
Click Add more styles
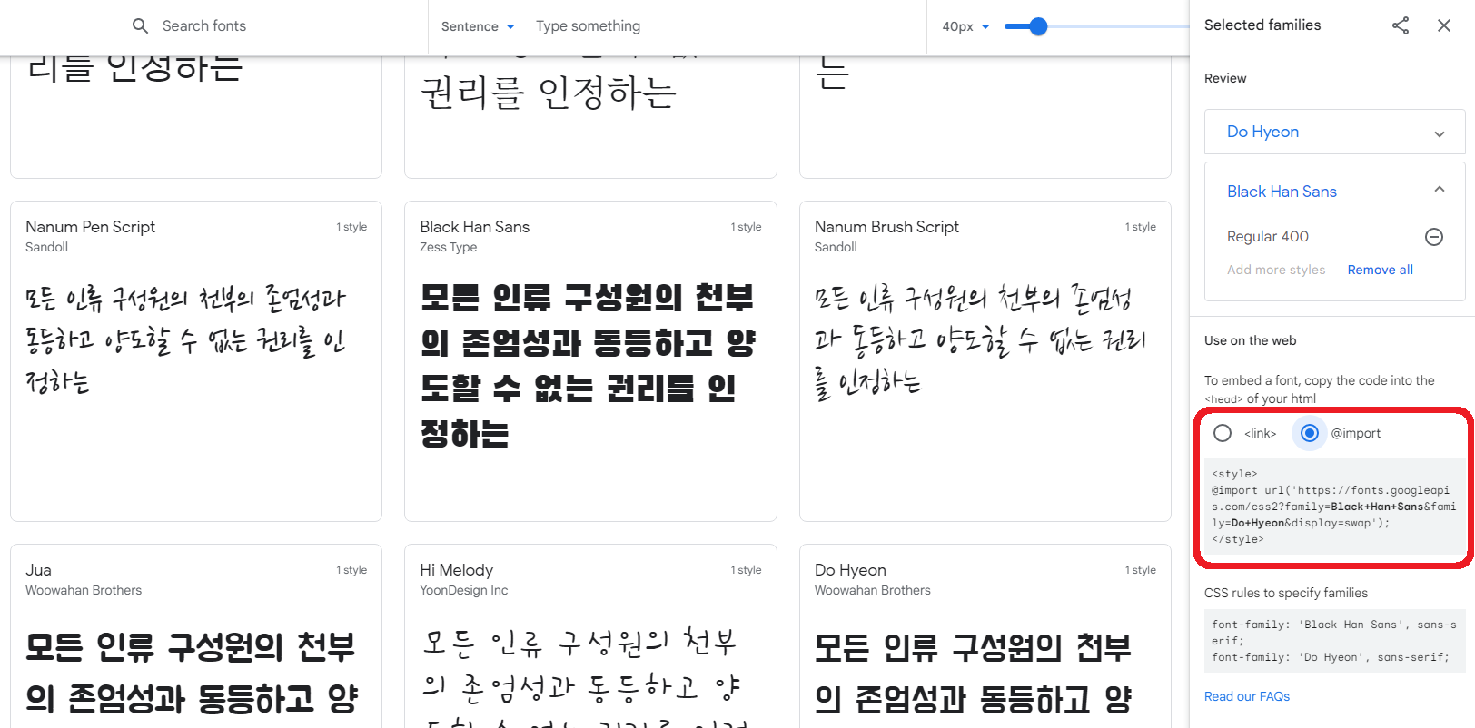pos(1276,270)
